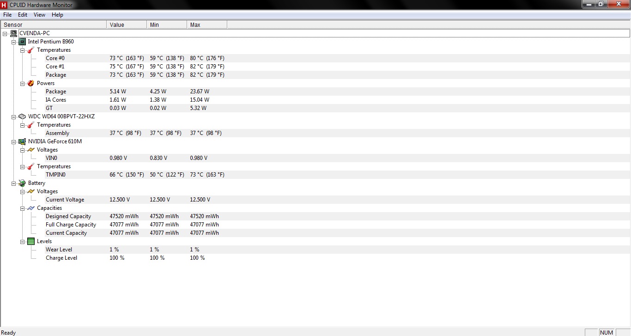Select the WDC WD64 00BPVT-22HXZ label
The width and height of the screenshot is (631, 336).
point(61,116)
